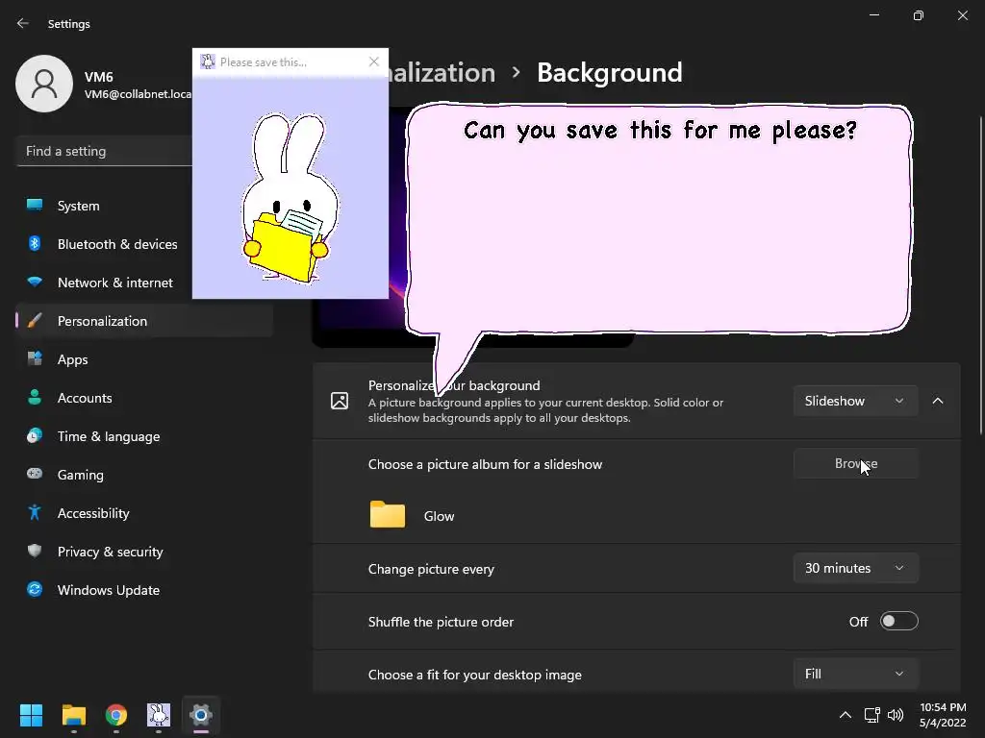Open System settings category
The height and width of the screenshot is (738, 985).
coord(144,206)
